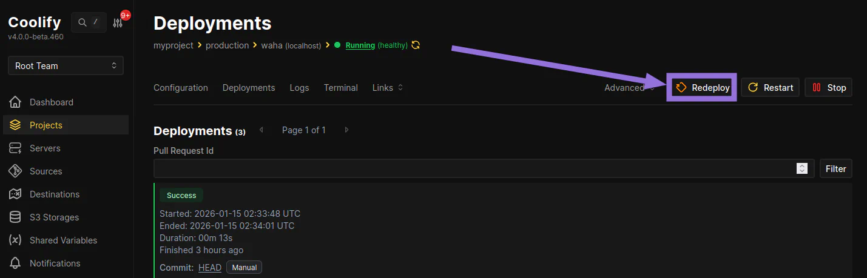Click the search magnifier icon

click(83, 23)
